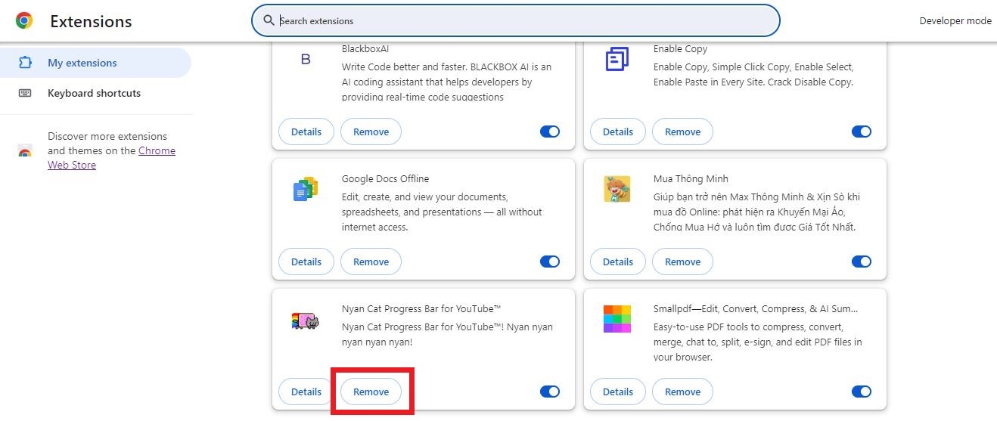Open the My extensions section

(95, 63)
